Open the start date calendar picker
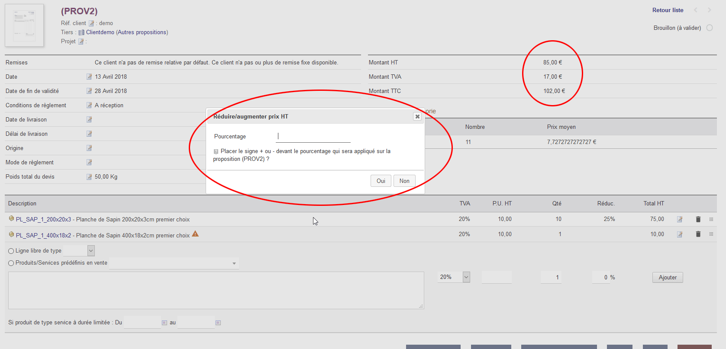This screenshot has width=726, height=349. pos(165,323)
